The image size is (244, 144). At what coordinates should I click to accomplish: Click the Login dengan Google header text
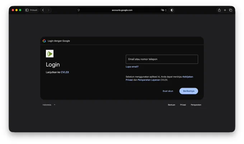pos(58,41)
